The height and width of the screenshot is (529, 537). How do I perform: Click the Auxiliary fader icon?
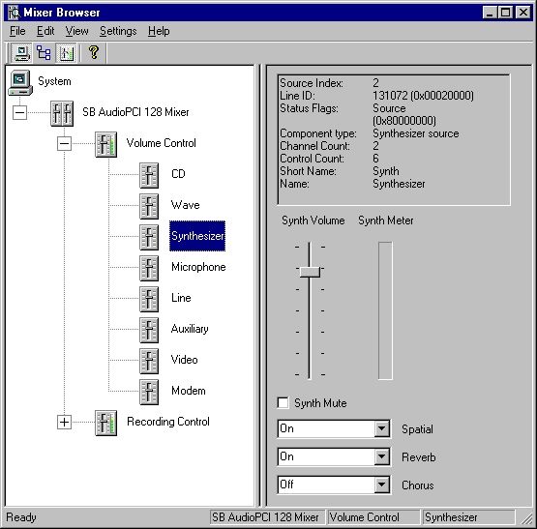[x=149, y=330]
